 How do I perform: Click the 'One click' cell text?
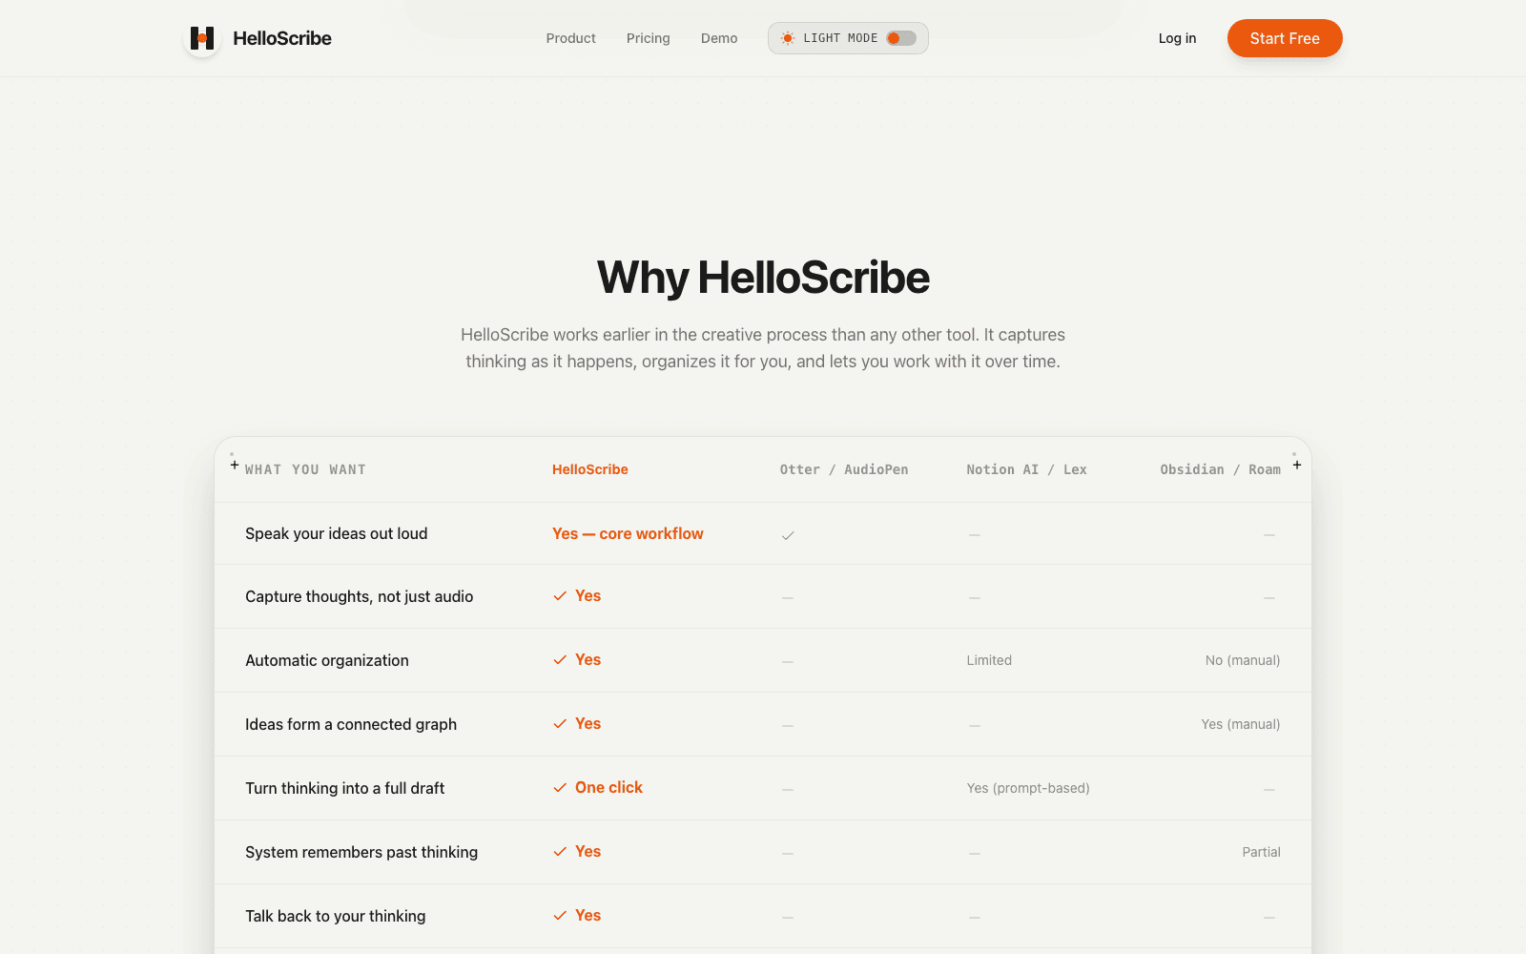pyautogui.click(x=609, y=787)
